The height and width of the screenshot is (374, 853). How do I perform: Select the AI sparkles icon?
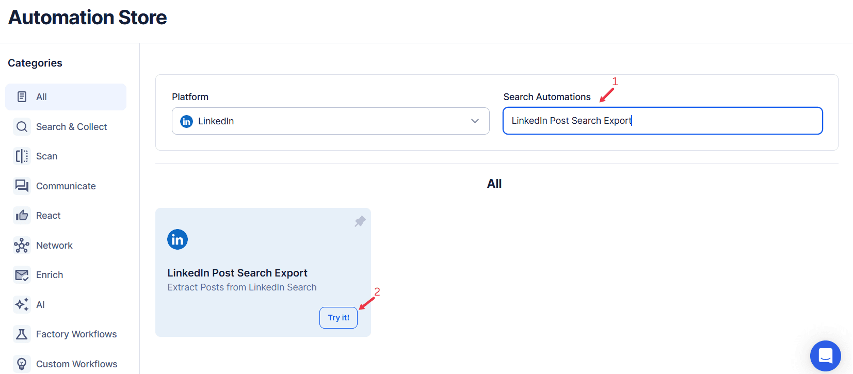click(22, 304)
